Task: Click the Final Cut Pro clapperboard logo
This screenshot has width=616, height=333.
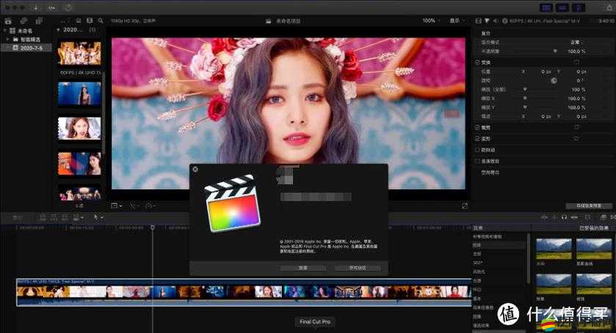Action: [231, 202]
